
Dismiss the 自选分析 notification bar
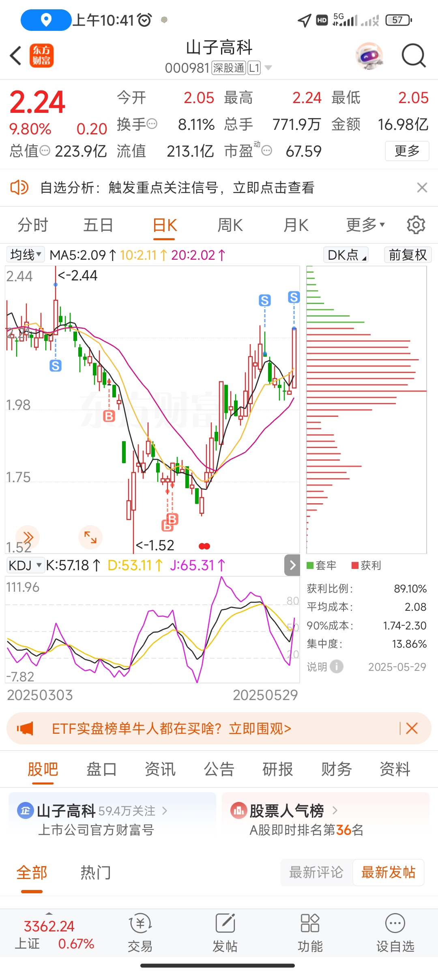pyautogui.click(x=422, y=187)
